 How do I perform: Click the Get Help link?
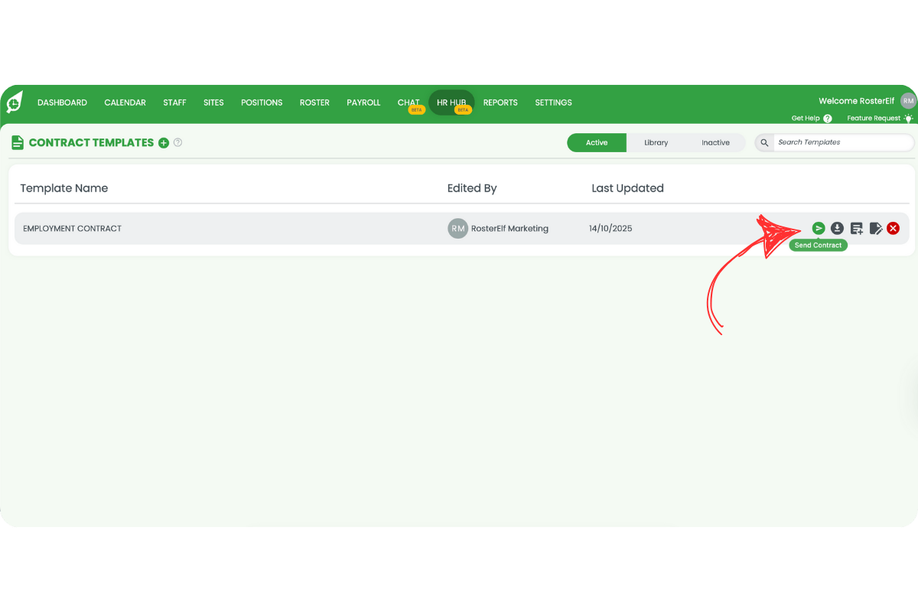[804, 118]
